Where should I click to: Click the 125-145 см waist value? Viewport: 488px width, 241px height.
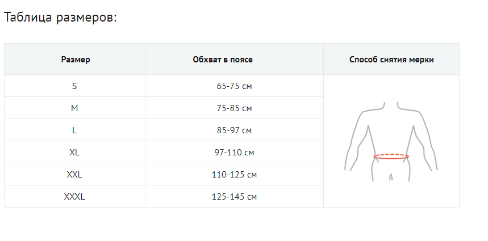coord(234,197)
